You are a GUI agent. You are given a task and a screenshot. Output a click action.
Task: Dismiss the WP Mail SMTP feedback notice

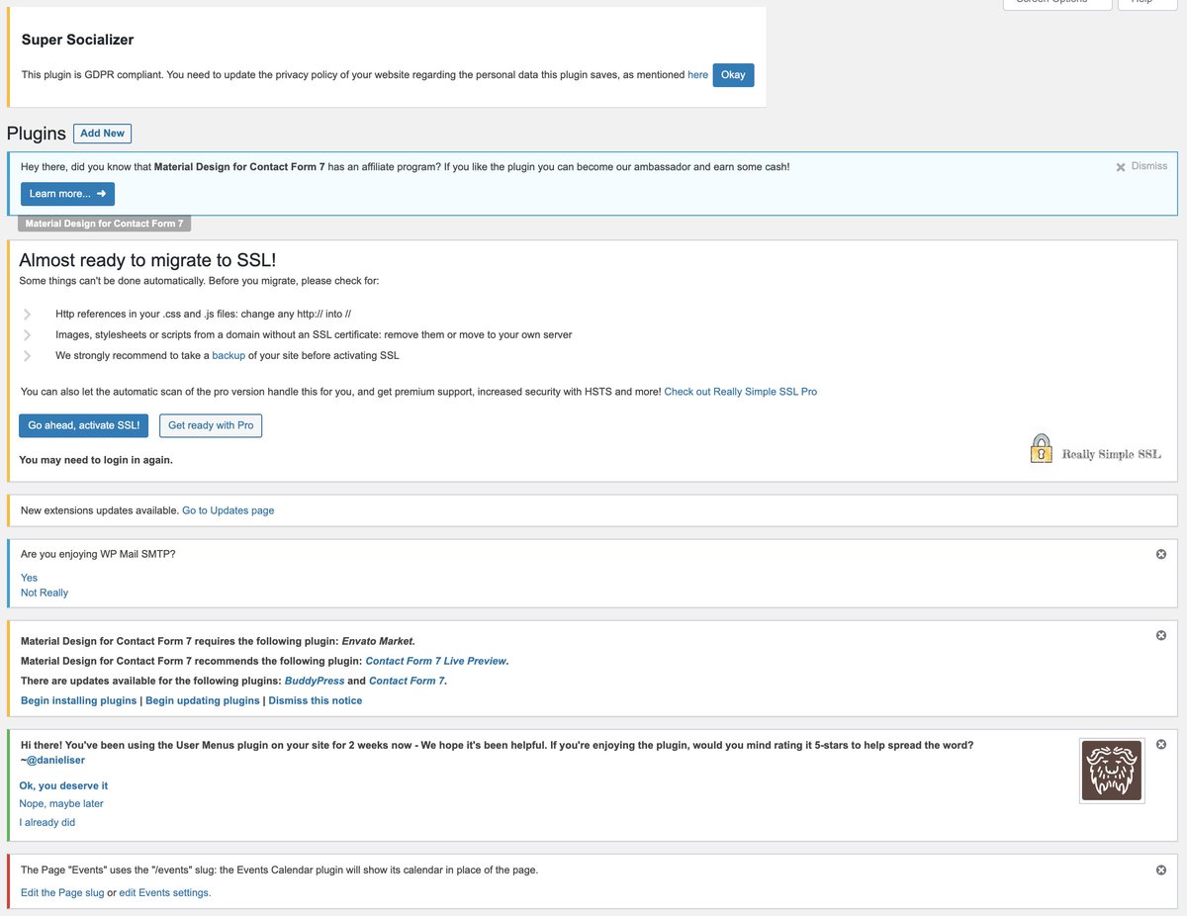tap(1160, 553)
